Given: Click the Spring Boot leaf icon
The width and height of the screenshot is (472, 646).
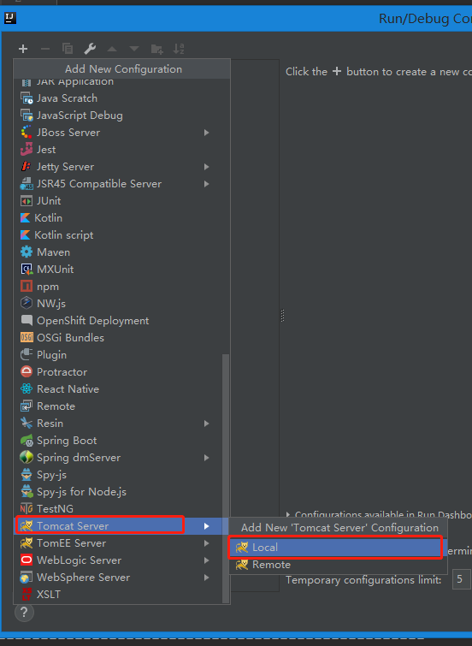Looking at the screenshot, I should 27,441.
